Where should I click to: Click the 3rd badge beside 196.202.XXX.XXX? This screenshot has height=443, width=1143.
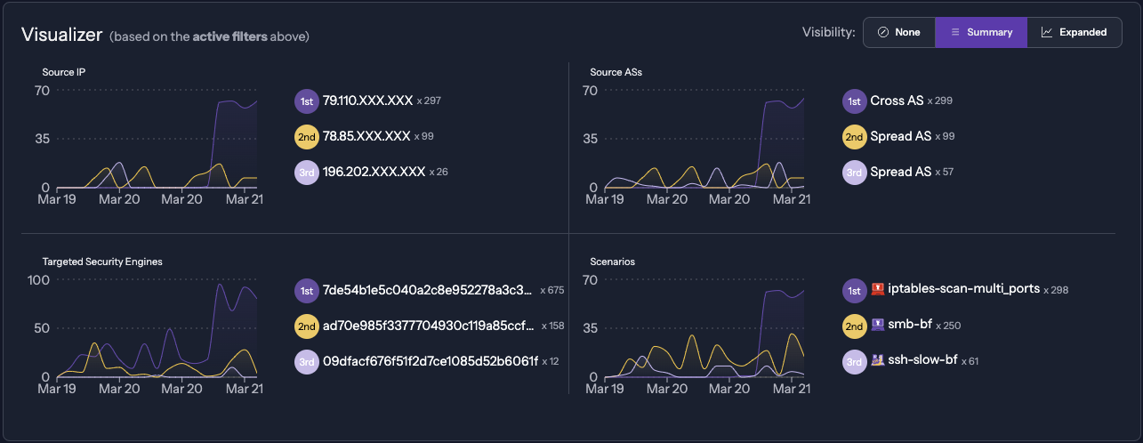[x=306, y=173]
